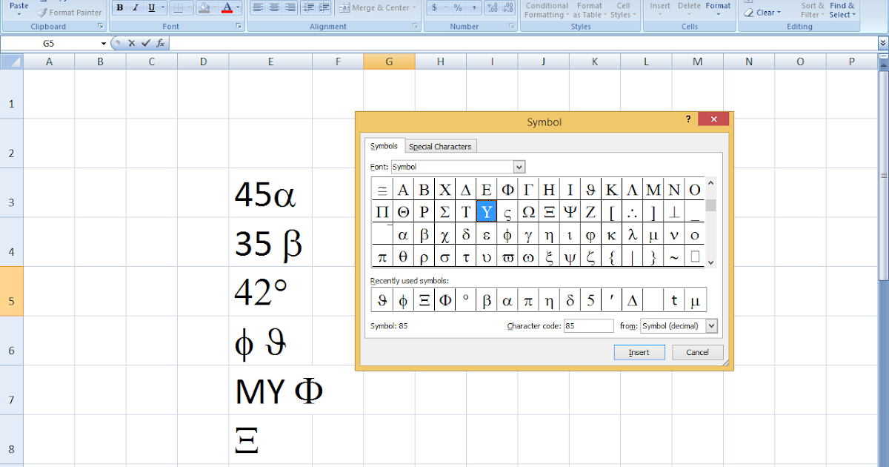Select row 5 header

(x=11, y=291)
